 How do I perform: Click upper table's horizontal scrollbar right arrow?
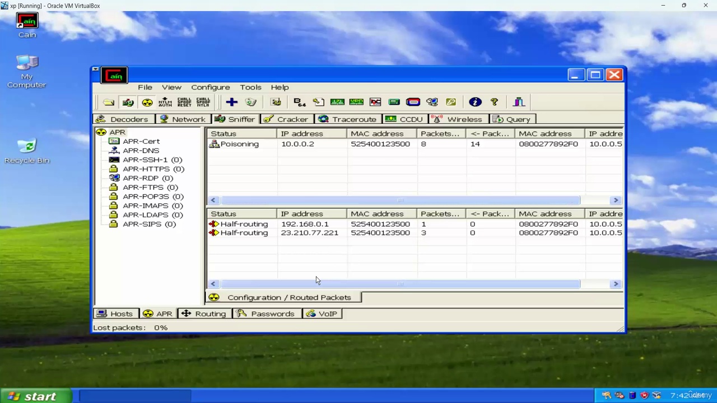[616, 200]
